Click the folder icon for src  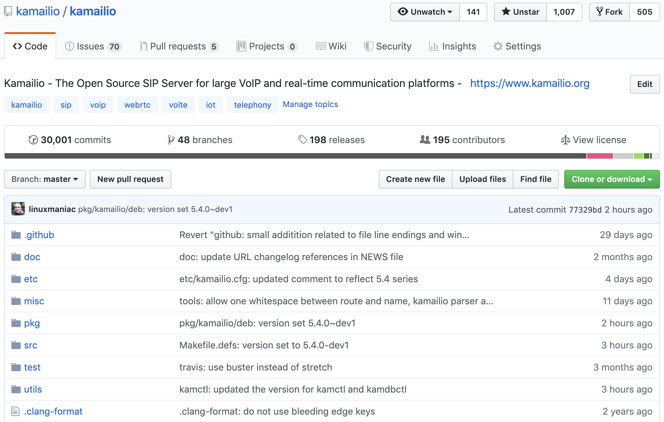coord(16,345)
